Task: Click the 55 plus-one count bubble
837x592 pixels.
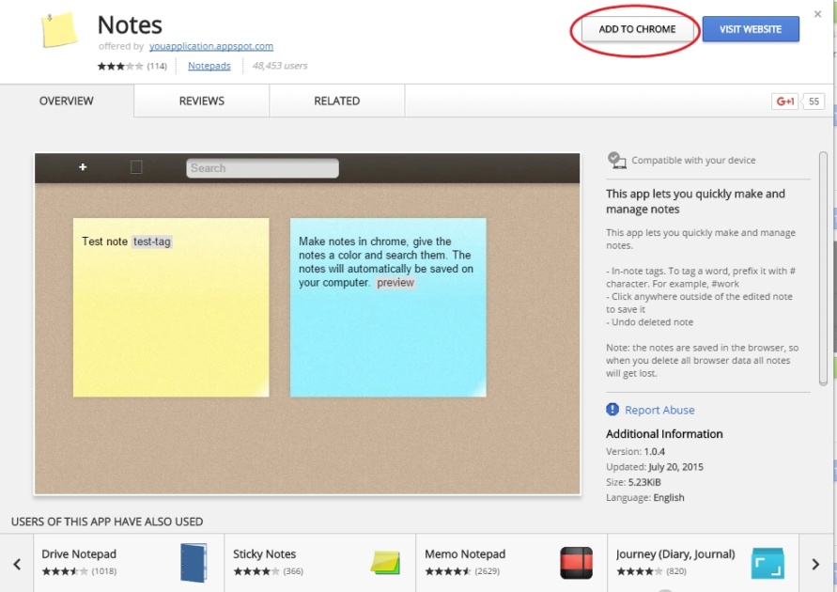Action: [814, 101]
